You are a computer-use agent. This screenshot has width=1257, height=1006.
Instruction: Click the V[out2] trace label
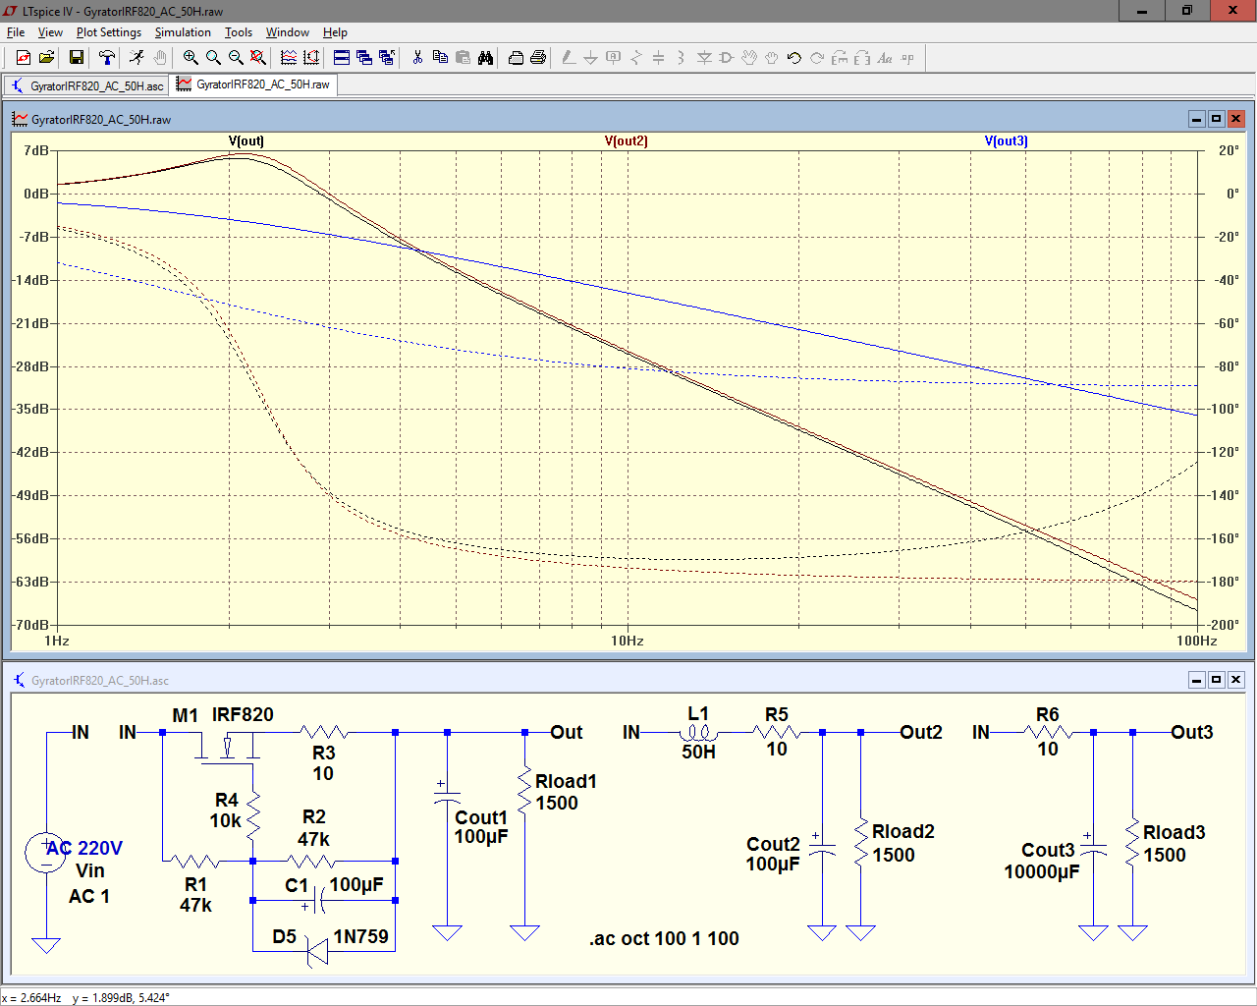coord(626,140)
